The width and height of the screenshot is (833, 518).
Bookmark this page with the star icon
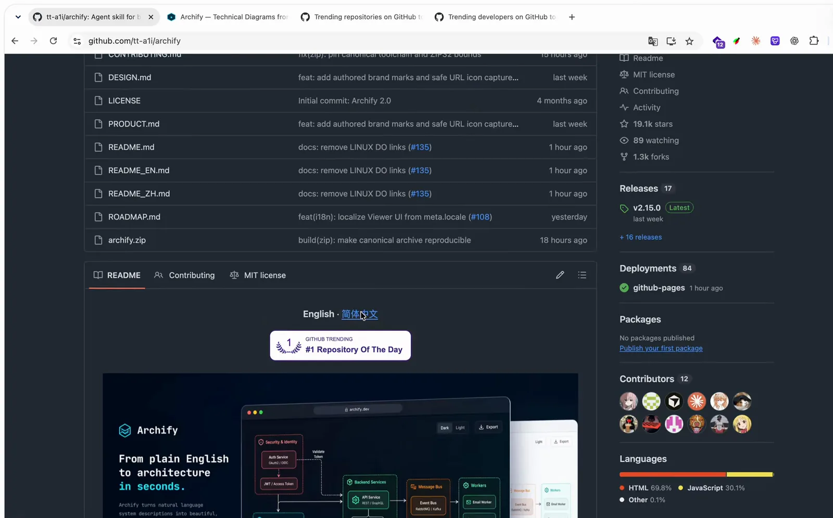pos(689,41)
